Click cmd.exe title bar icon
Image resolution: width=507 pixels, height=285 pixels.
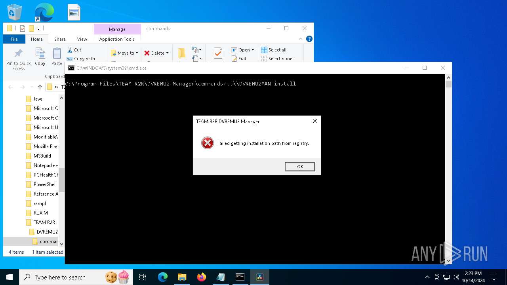[x=71, y=68]
